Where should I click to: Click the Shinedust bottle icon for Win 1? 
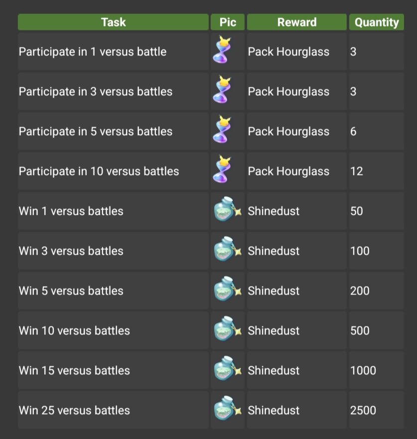click(228, 209)
